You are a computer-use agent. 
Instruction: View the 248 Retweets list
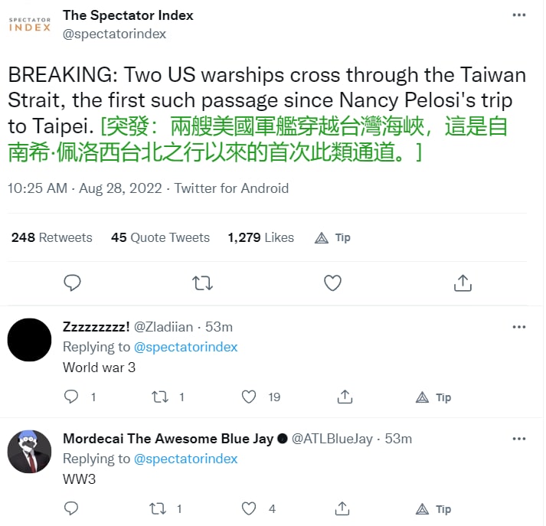click(x=51, y=237)
